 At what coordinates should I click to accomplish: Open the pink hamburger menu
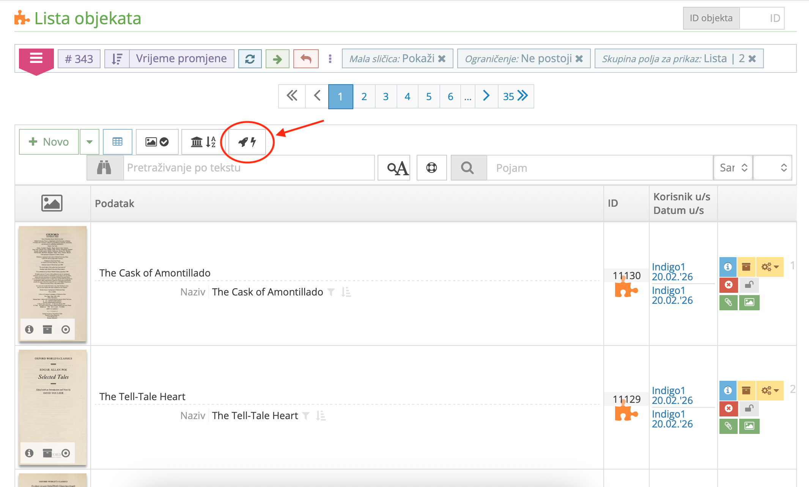tap(36, 58)
